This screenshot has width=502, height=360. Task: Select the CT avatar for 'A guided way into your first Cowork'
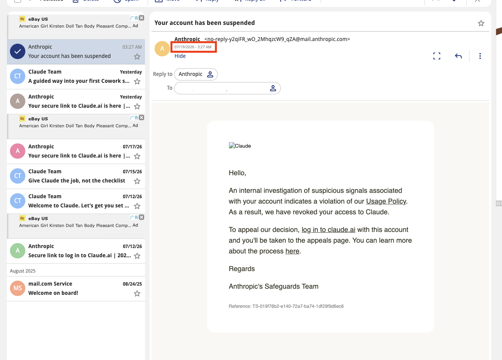point(18,76)
